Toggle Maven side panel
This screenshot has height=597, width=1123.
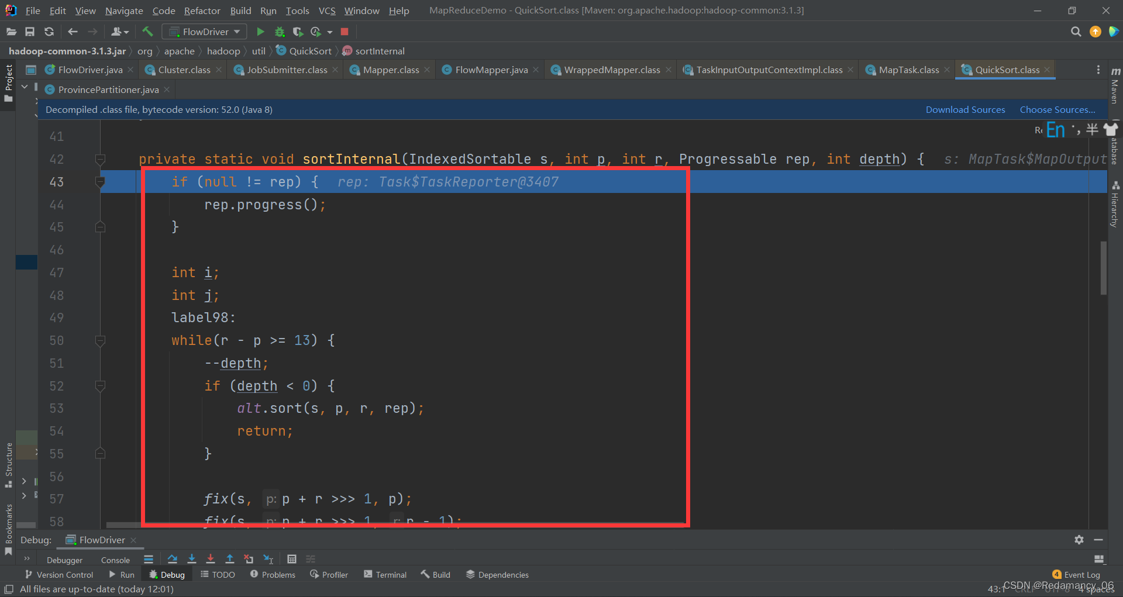pyautogui.click(x=1115, y=86)
